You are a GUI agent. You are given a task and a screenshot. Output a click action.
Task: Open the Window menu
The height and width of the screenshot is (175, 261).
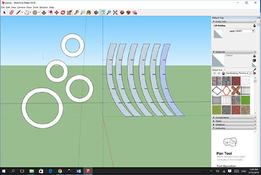44,7
